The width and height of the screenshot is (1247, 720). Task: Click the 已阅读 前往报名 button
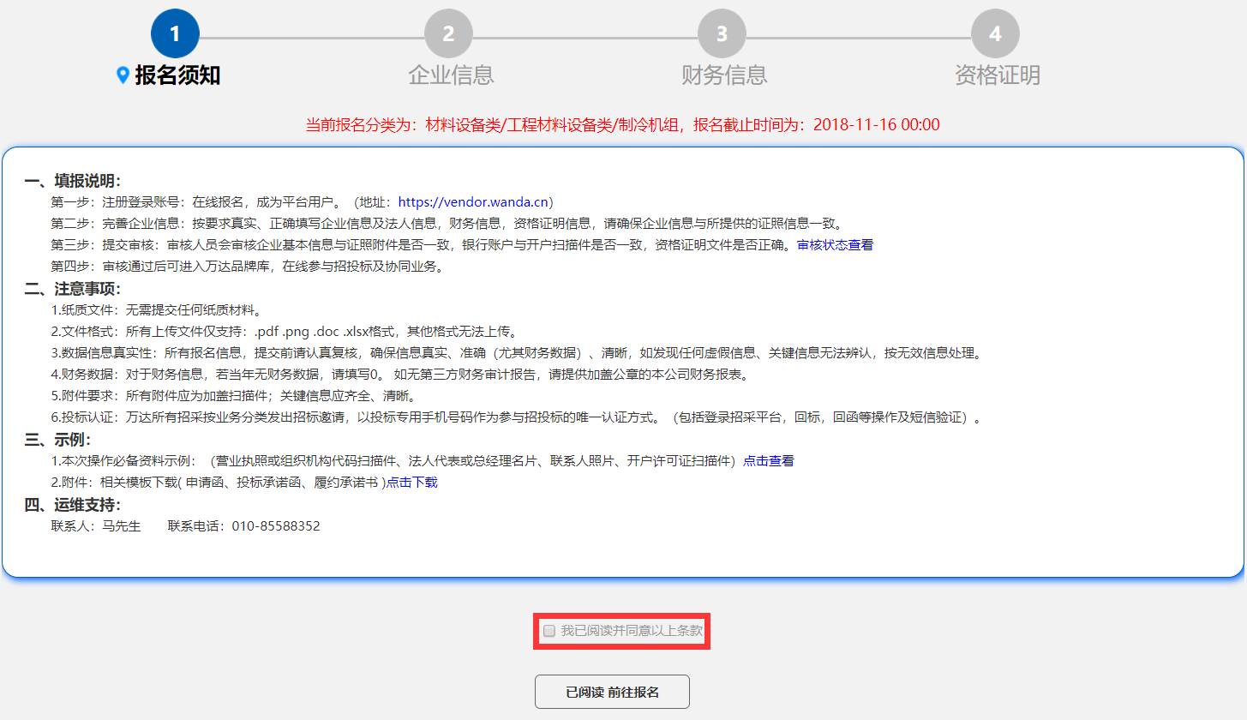coord(612,692)
